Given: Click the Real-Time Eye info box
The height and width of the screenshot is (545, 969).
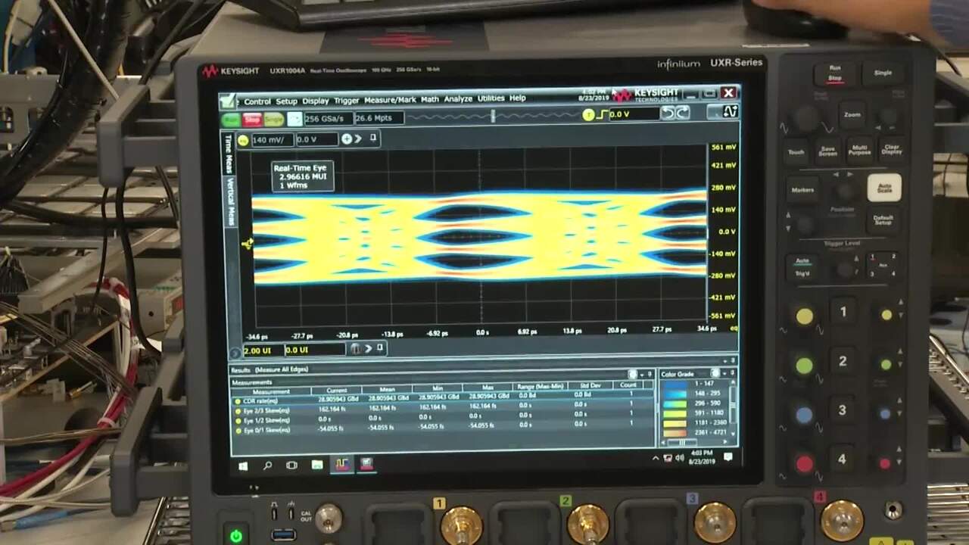Looking at the screenshot, I should (x=301, y=176).
